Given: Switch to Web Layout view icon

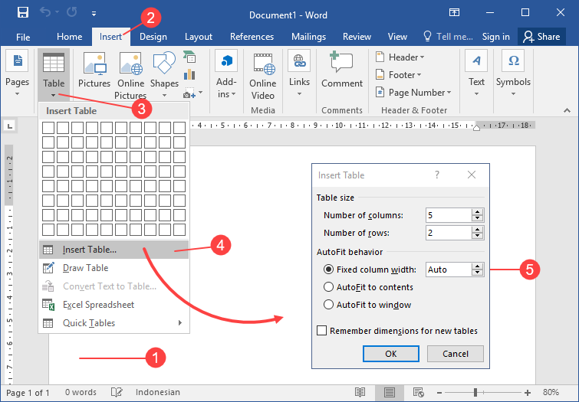Looking at the screenshot, I should point(419,392).
